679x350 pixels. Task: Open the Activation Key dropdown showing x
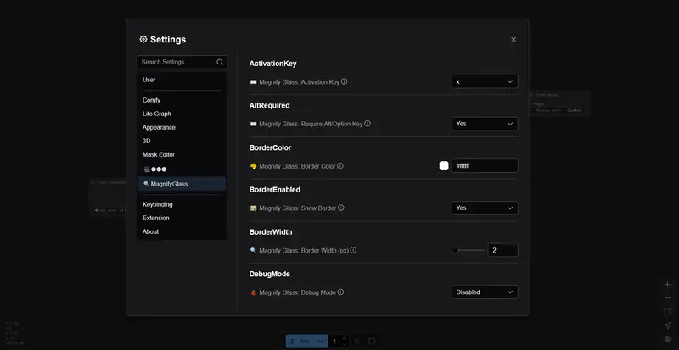pos(485,81)
